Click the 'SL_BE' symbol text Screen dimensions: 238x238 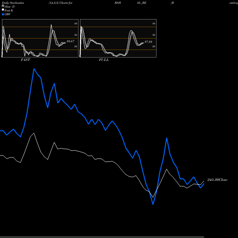pos(142,3)
